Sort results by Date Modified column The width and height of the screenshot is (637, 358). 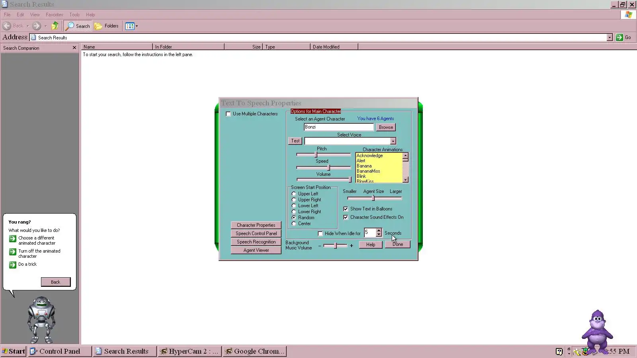point(334,47)
